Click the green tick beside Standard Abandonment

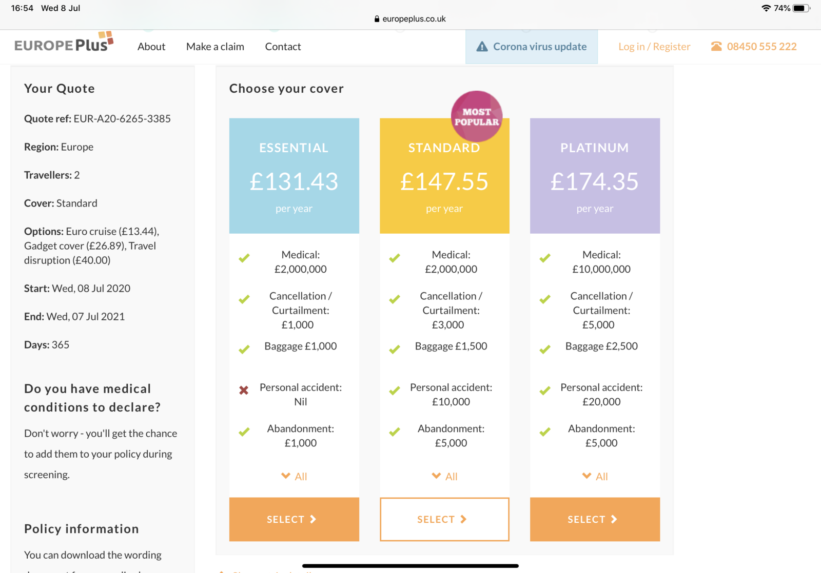tap(395, 432)
